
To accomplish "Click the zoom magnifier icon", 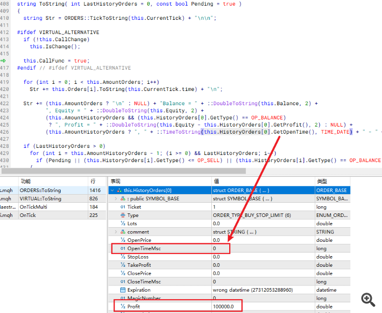I will (368, 299).
